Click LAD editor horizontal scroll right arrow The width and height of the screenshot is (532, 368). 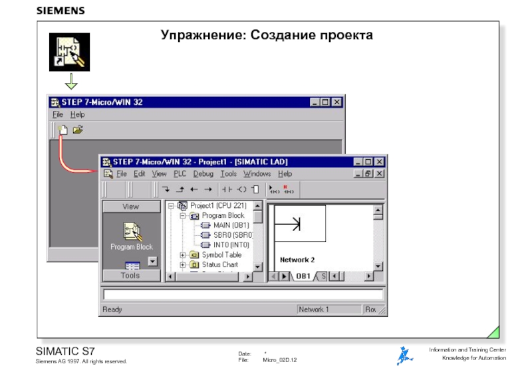368,276
